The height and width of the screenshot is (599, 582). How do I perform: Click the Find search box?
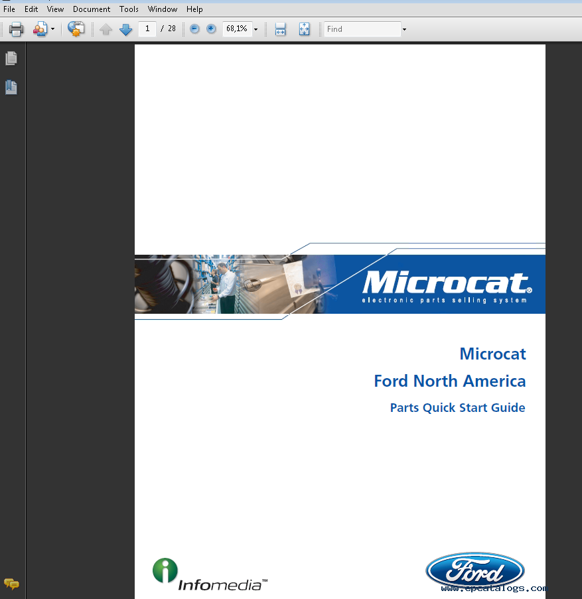[x=362, y=29]
